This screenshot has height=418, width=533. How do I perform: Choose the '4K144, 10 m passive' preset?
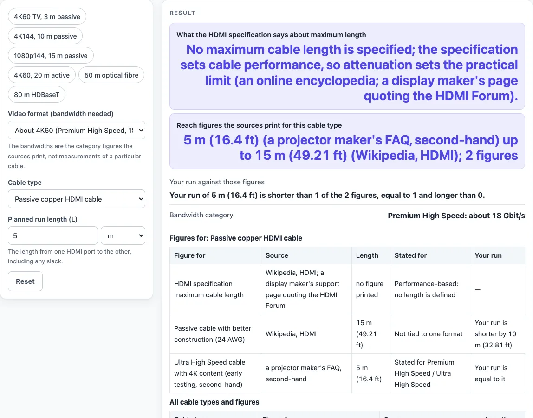click(x=45, y=36)
